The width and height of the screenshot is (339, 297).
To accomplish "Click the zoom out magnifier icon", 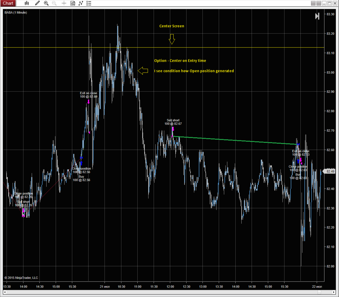I will (x=54, y=3).
